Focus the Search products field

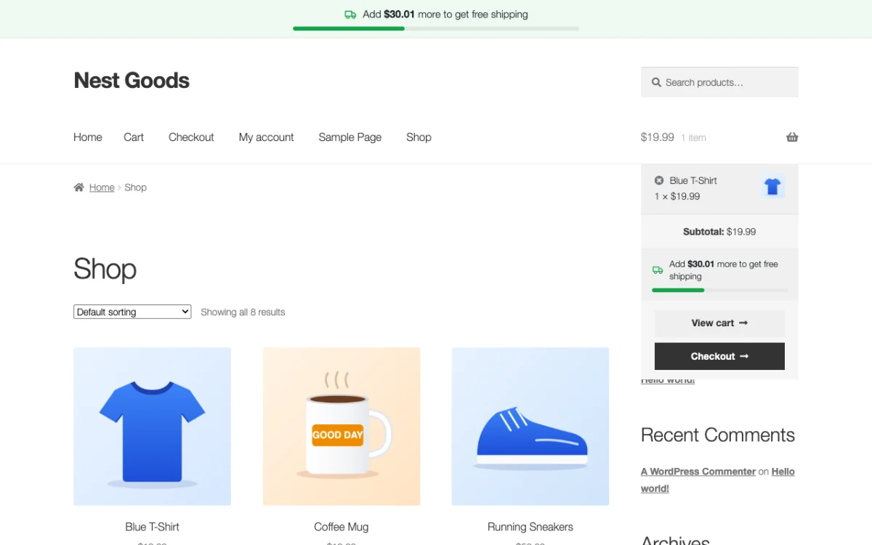pos(719,83)
